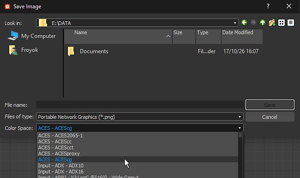This screenshot has width=300, height=178.
Task: Collapse the Color Space dropdown arrow
Action: point(239,128)
